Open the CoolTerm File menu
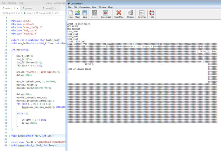221x151 pixels. pyautogui.click(x=70, y=7)
